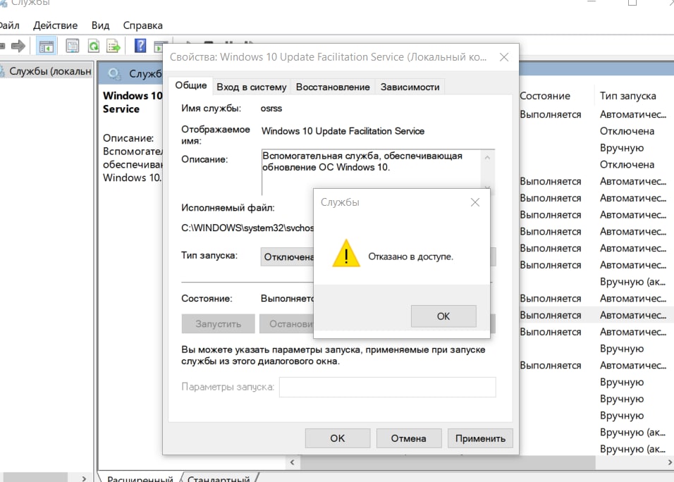Click the description box scroll up arrow
The height and width of the screenshot is (482, 674).
tap(487, 158)
